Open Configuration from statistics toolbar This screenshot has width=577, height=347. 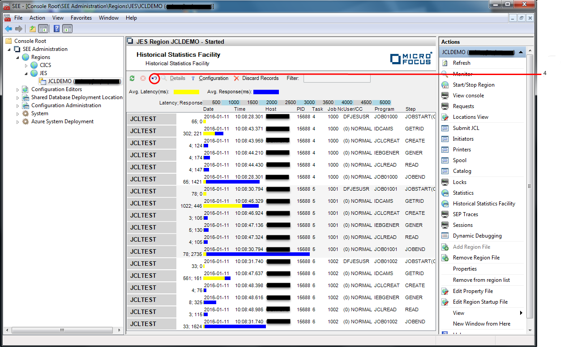pos(214,78)
